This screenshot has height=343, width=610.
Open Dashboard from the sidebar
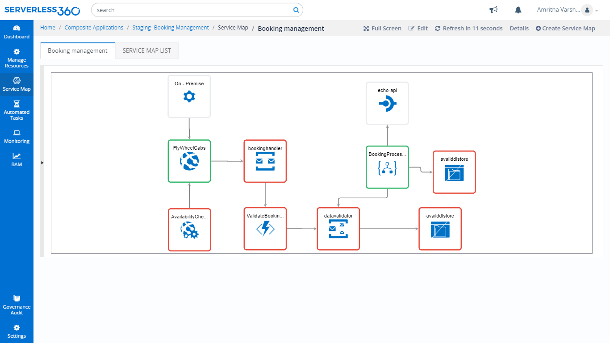pyautogui.click(x=17, y=32)
